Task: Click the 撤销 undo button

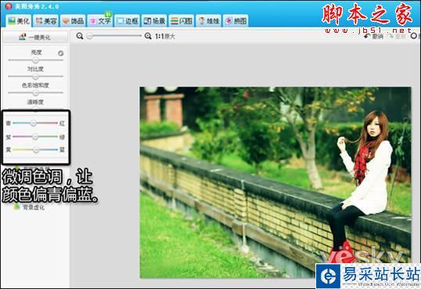Action: pos(373,36)
